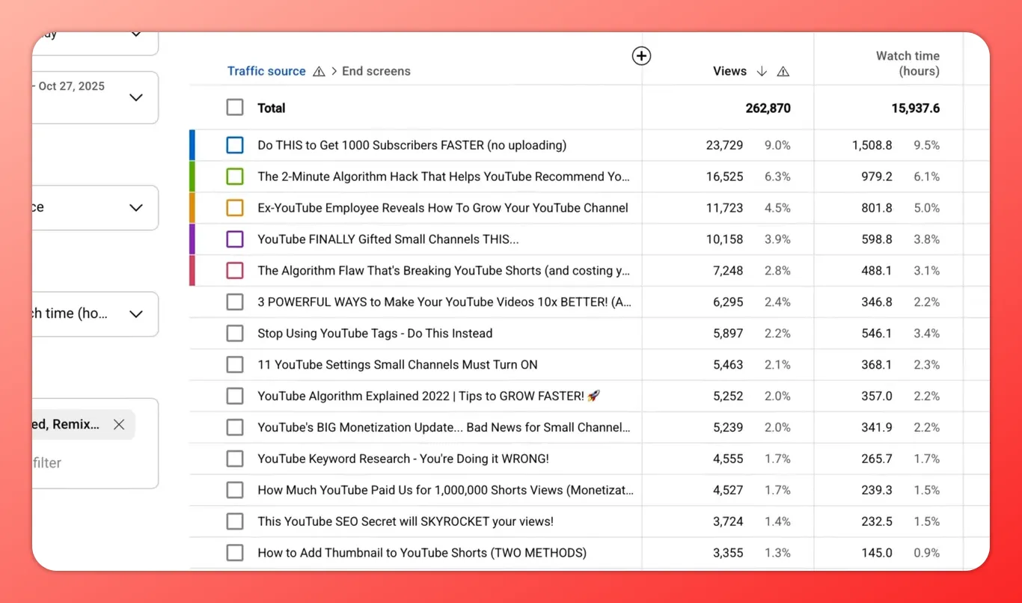Click the warning triangle beside Views header
1022x603 pixels.
[x=783, y=71]
